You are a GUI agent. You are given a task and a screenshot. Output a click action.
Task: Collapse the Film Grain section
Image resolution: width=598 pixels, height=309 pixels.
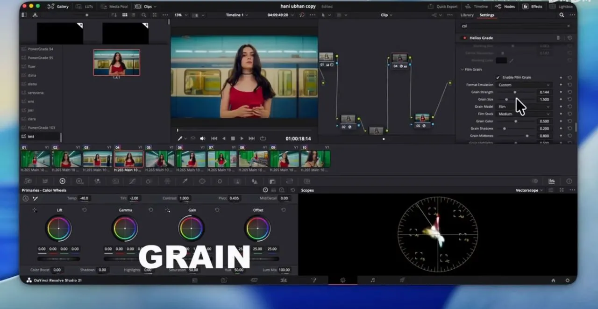point(463,70)
